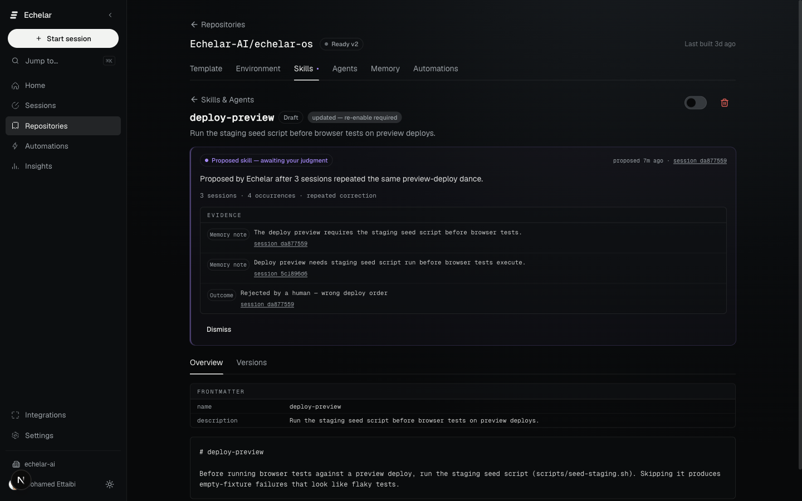The width and height of the screenshot is (802, 501).
Task: Click the Home icon in sidebar
Action: [x=15, y=85]
